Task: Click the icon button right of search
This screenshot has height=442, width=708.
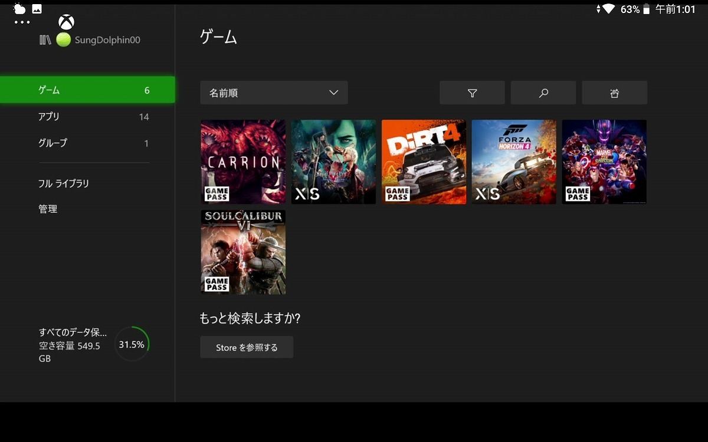Action: click(x=615, y=93)
